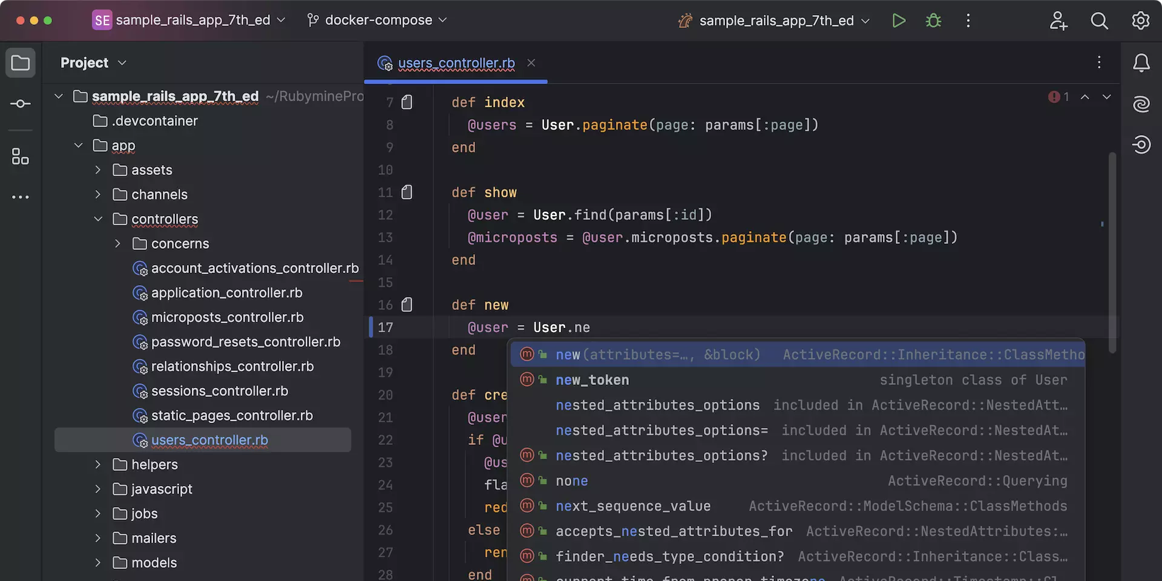Screen dimensions: 1162x581
Task: Toggle the Project tool window folder button
Action: pos(21,63)
